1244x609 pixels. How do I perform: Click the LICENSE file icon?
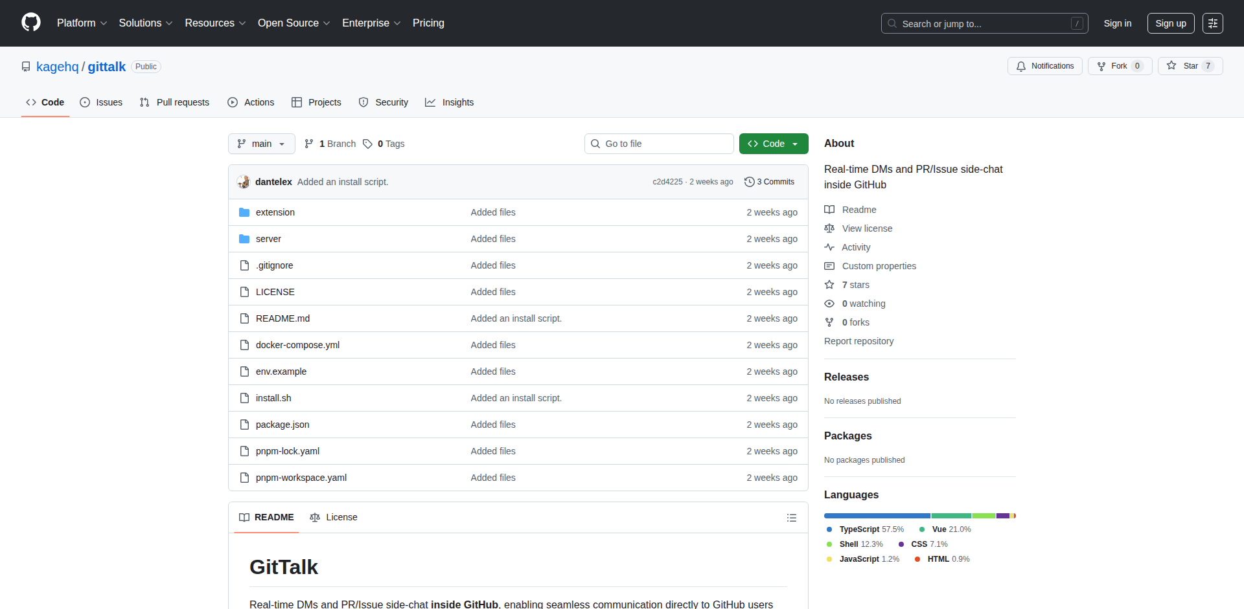244,292
